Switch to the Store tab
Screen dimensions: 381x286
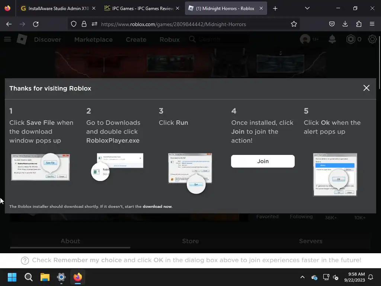tap(190, 241)
